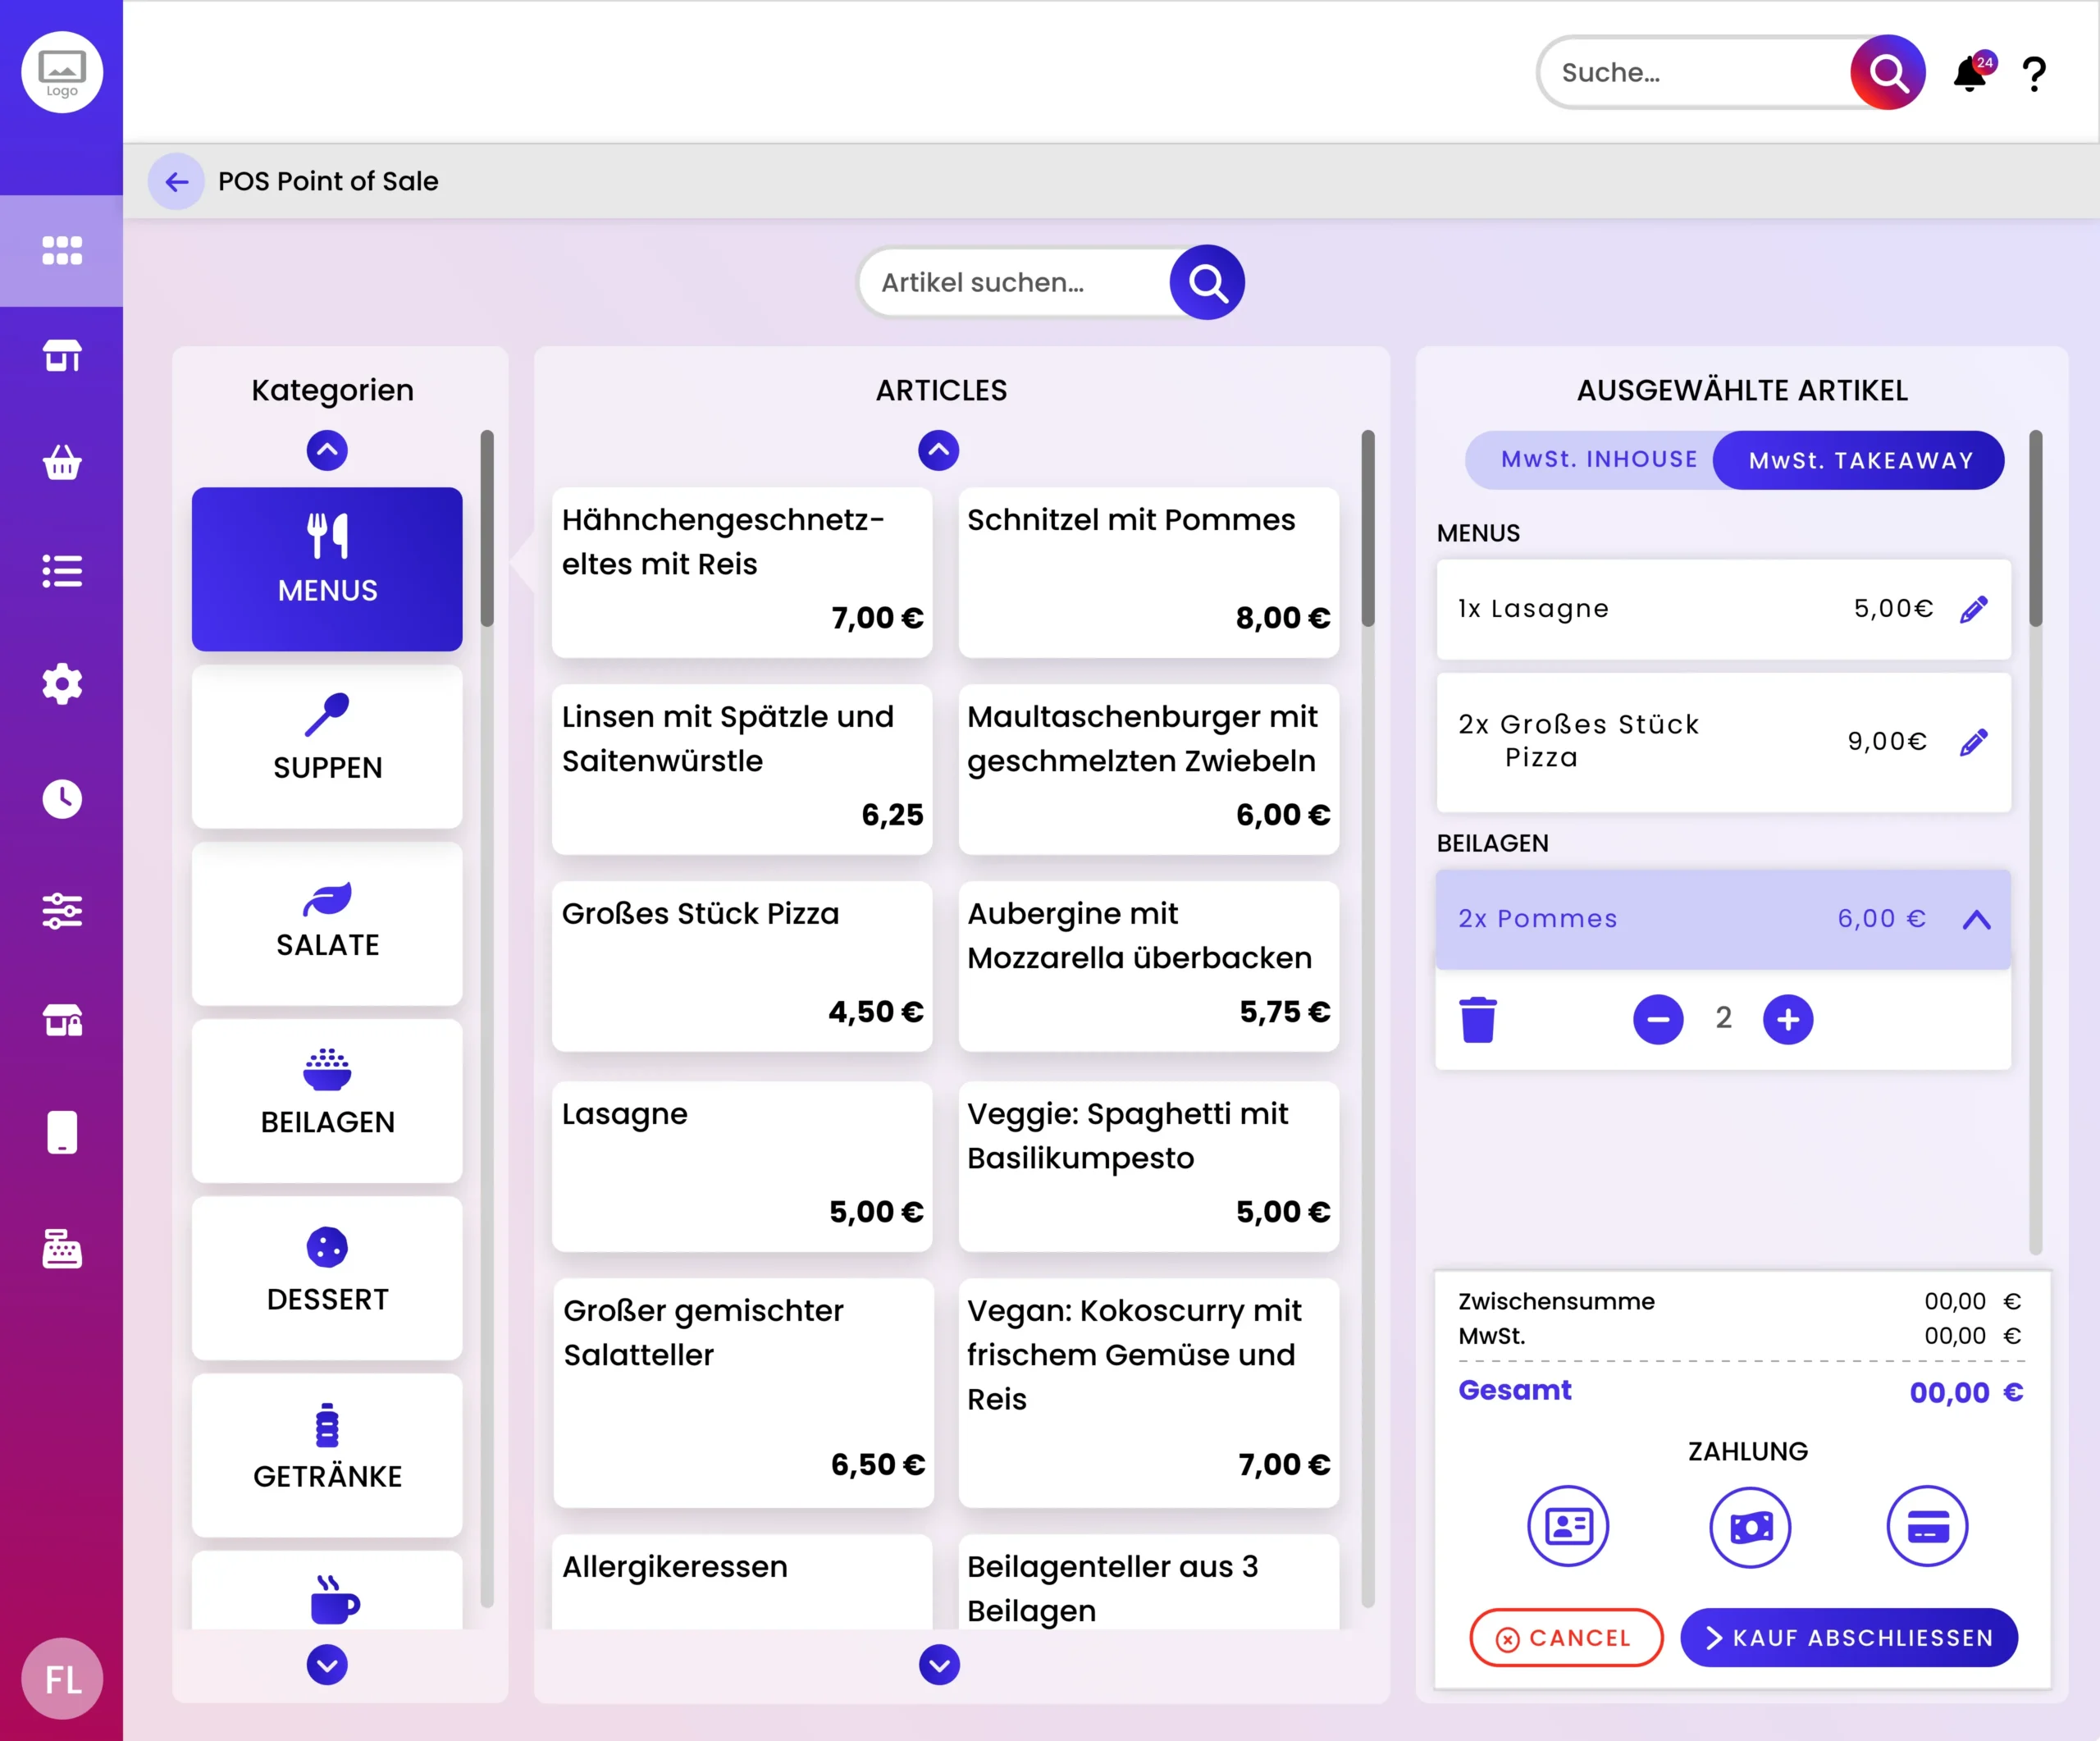Open the tablet device sidebar icon
The height and width of the screenshot is (1741, 2100).
[x=62, y=1132]
